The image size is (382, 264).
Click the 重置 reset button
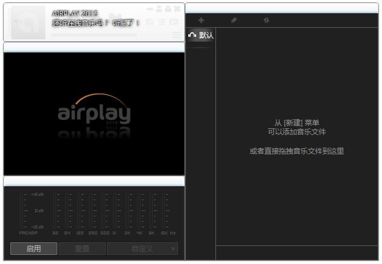pos(82,248)
